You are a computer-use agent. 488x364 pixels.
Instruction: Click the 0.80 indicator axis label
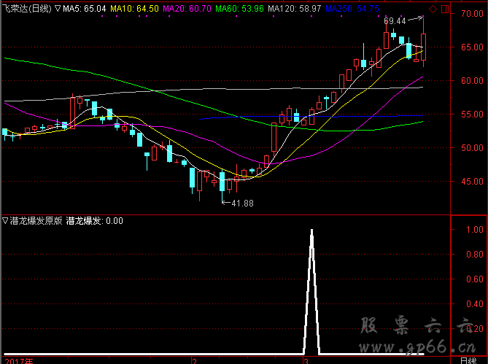pos(475,255)
